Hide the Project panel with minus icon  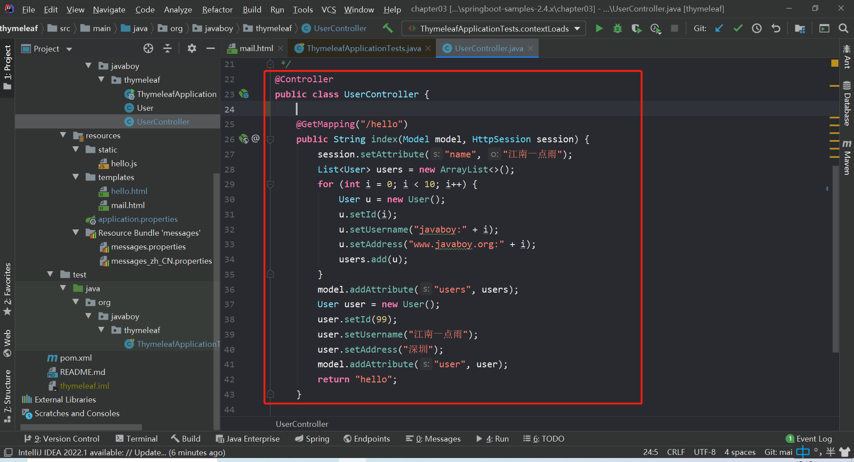210,48
